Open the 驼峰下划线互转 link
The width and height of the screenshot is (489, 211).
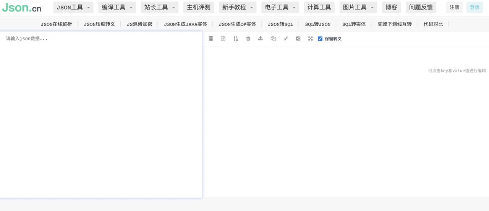pos(395,24)
